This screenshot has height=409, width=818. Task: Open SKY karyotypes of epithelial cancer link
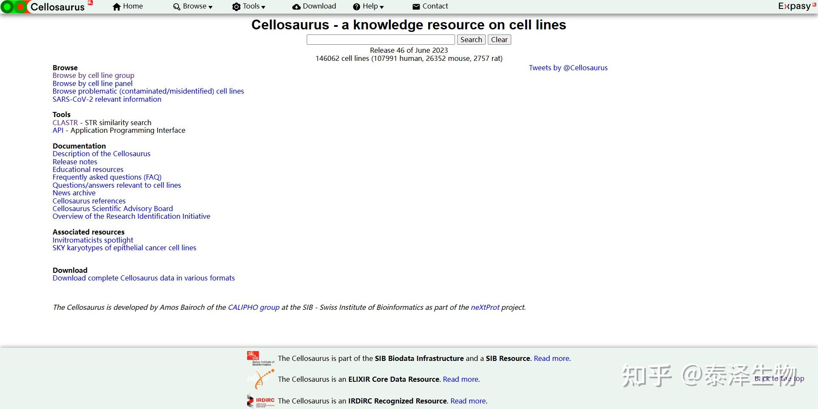pos(124,248)
